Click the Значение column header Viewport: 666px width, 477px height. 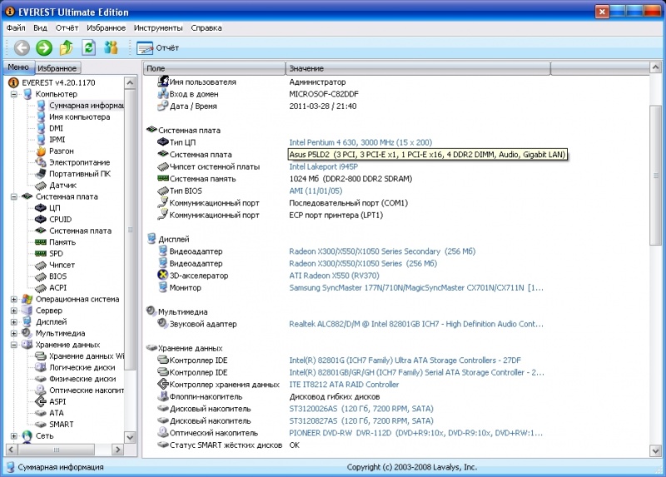306,68
